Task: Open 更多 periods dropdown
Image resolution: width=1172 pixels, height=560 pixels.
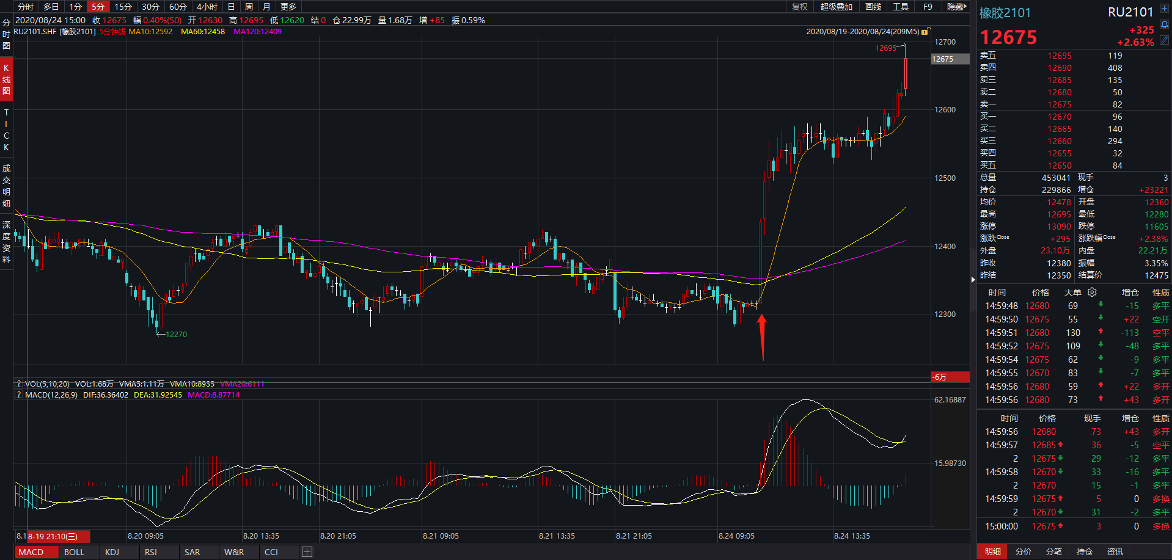Action: (288, 7)
